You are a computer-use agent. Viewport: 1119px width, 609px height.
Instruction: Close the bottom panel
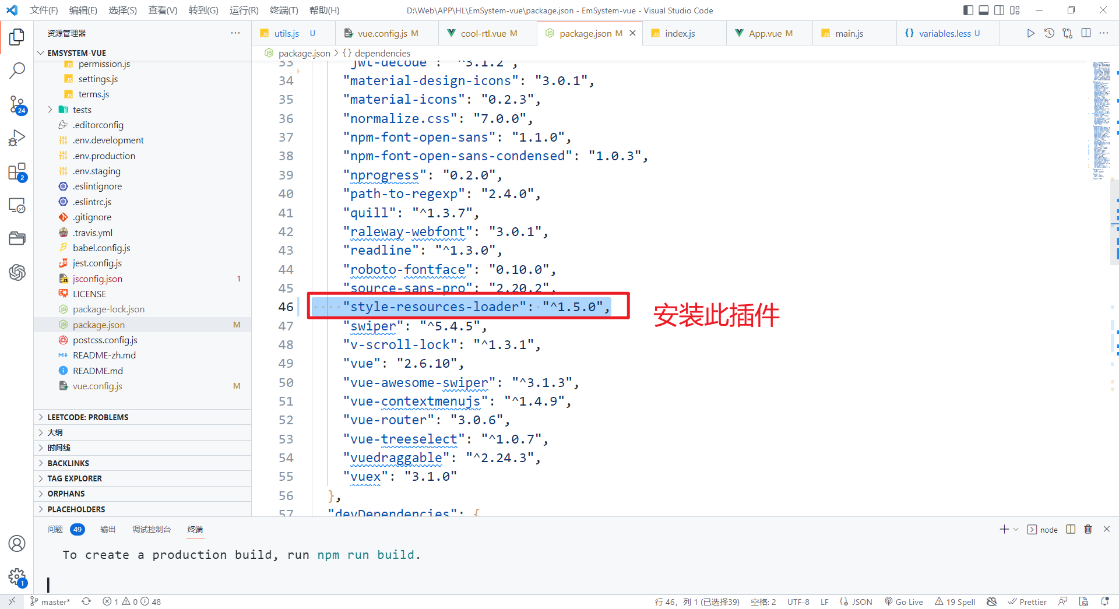click(x=1107, y=529)
